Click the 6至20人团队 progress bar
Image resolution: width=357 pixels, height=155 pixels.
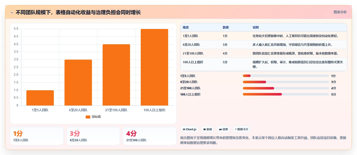286,82
